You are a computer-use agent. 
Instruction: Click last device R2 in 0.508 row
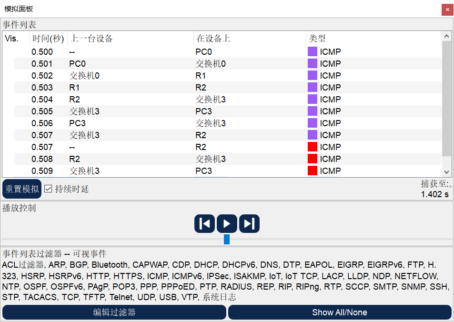74,159
